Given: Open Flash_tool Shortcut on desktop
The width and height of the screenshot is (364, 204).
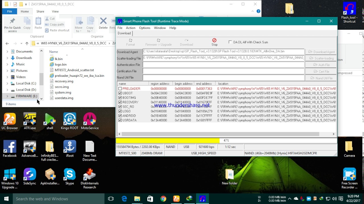Looking at the screenshot, I should click(349, 13).
